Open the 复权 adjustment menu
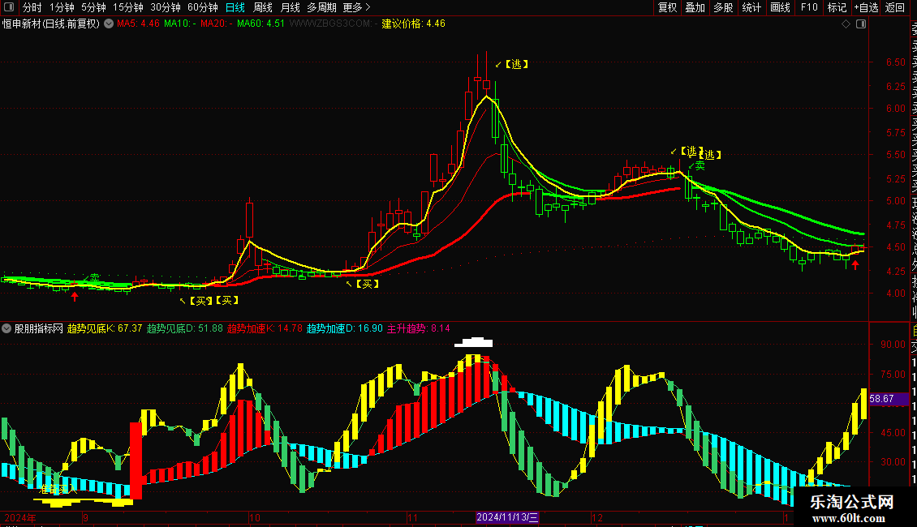This screenshot has height=527, width=917. pos(667,7)
